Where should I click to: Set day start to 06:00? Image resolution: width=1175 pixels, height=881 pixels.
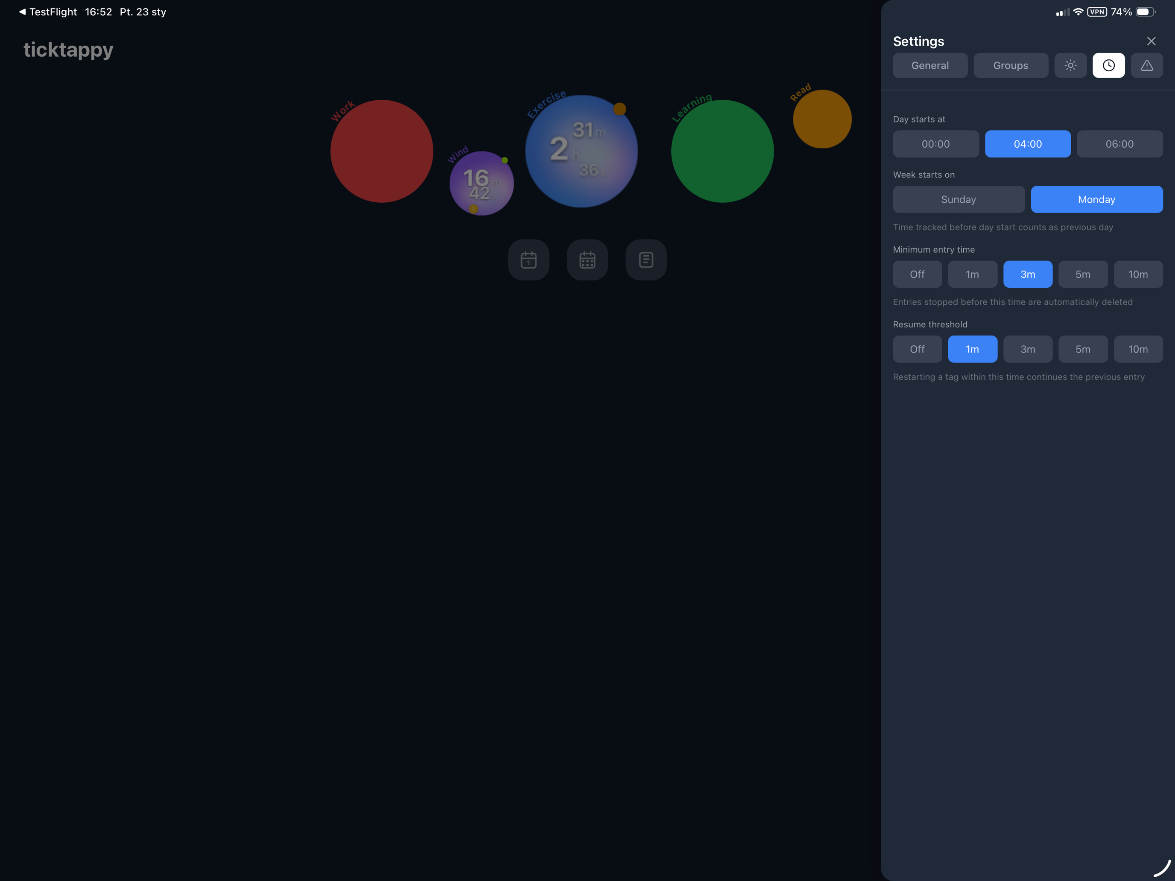pyautogui.click(x=1119, y=144)
